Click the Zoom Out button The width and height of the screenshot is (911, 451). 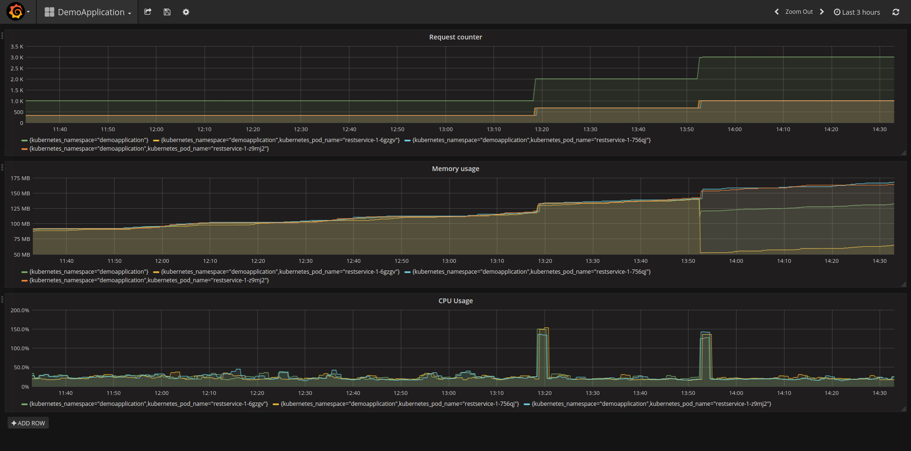pyautogui.click(x=799, y=12)
